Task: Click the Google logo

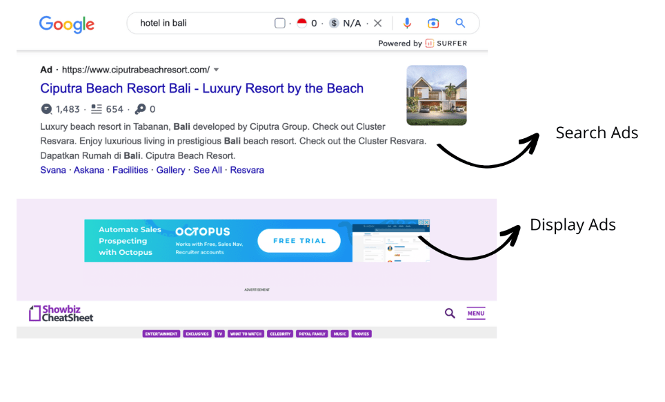Action: pyautogui.click(x=67, y=24)
